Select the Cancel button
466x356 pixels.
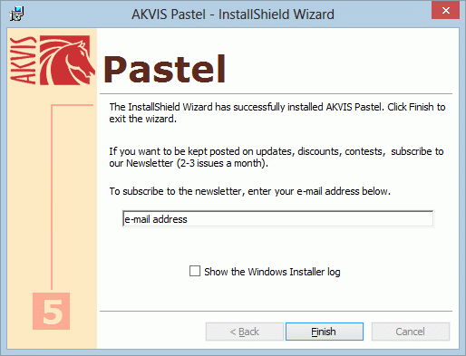click(411, 332)
